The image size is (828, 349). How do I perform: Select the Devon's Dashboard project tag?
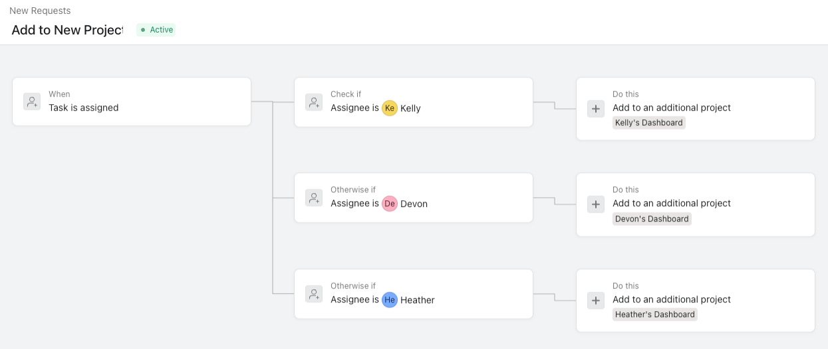[652, 219]
